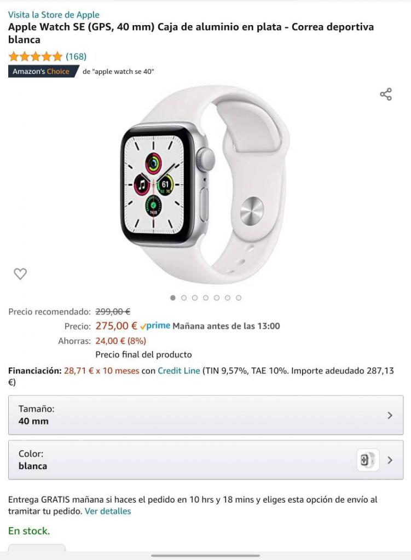Image resolution: width=411 pixels, height=560 pixels.
Task: View the 168 customer reviews
Action: pos(76,56)
